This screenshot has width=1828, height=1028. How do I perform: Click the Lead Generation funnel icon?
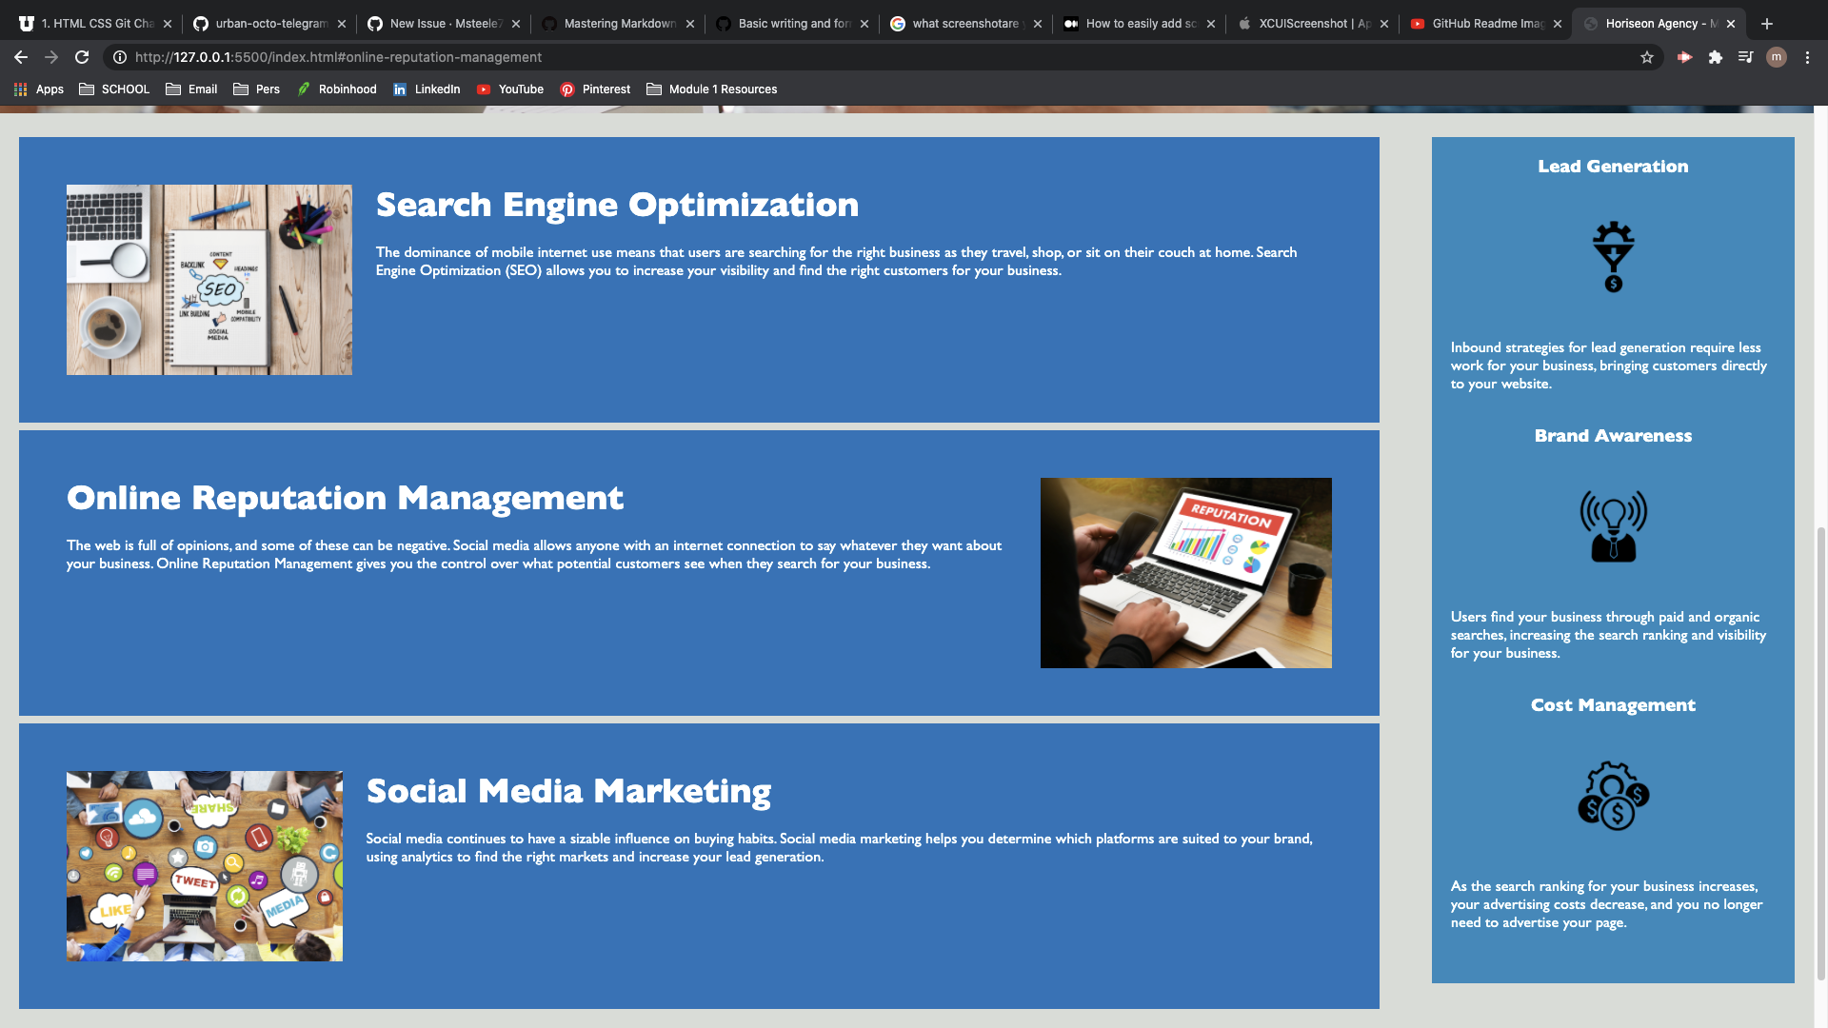coord(1613,257)
